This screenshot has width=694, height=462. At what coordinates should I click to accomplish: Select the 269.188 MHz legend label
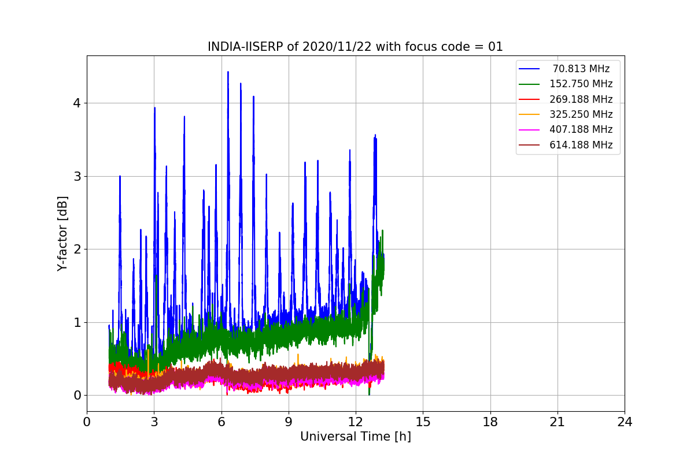click(x=581, y=99)
